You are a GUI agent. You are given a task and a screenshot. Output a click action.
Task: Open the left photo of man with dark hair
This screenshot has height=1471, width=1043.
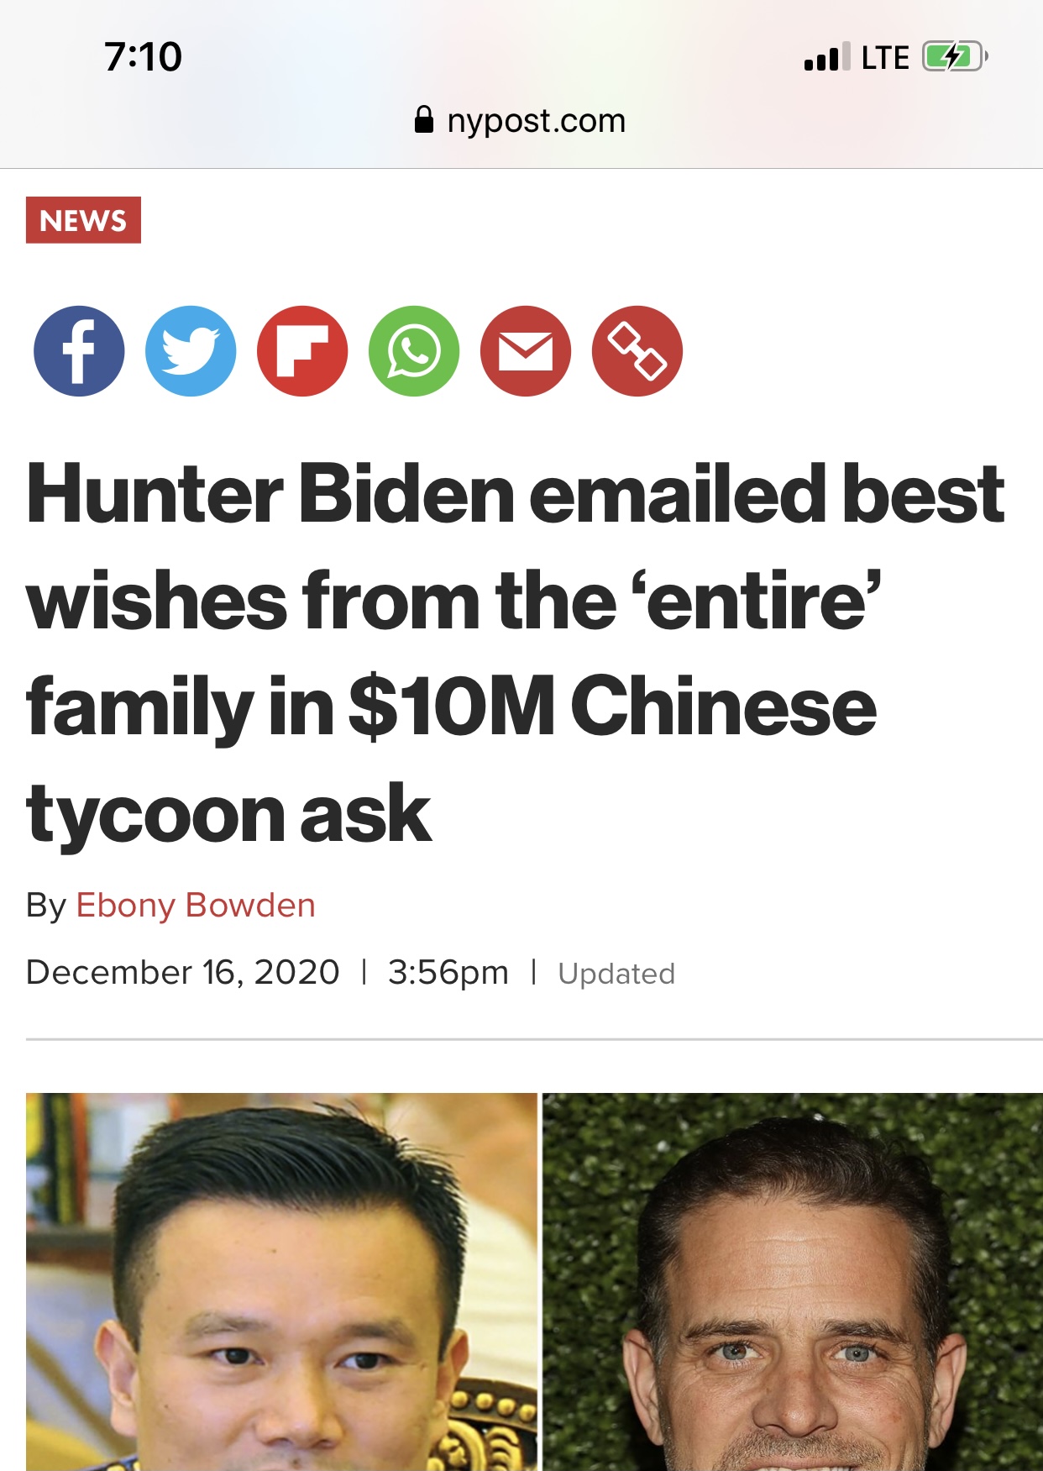coord(281,1282)
